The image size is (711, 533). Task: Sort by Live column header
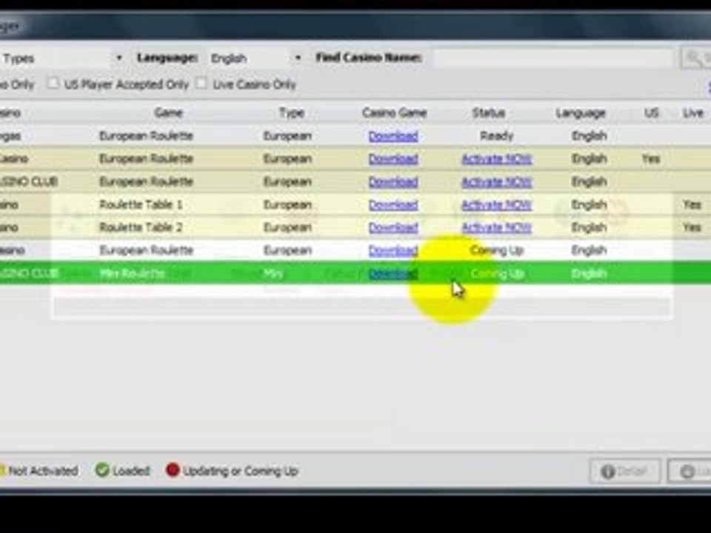click(693, 113)
